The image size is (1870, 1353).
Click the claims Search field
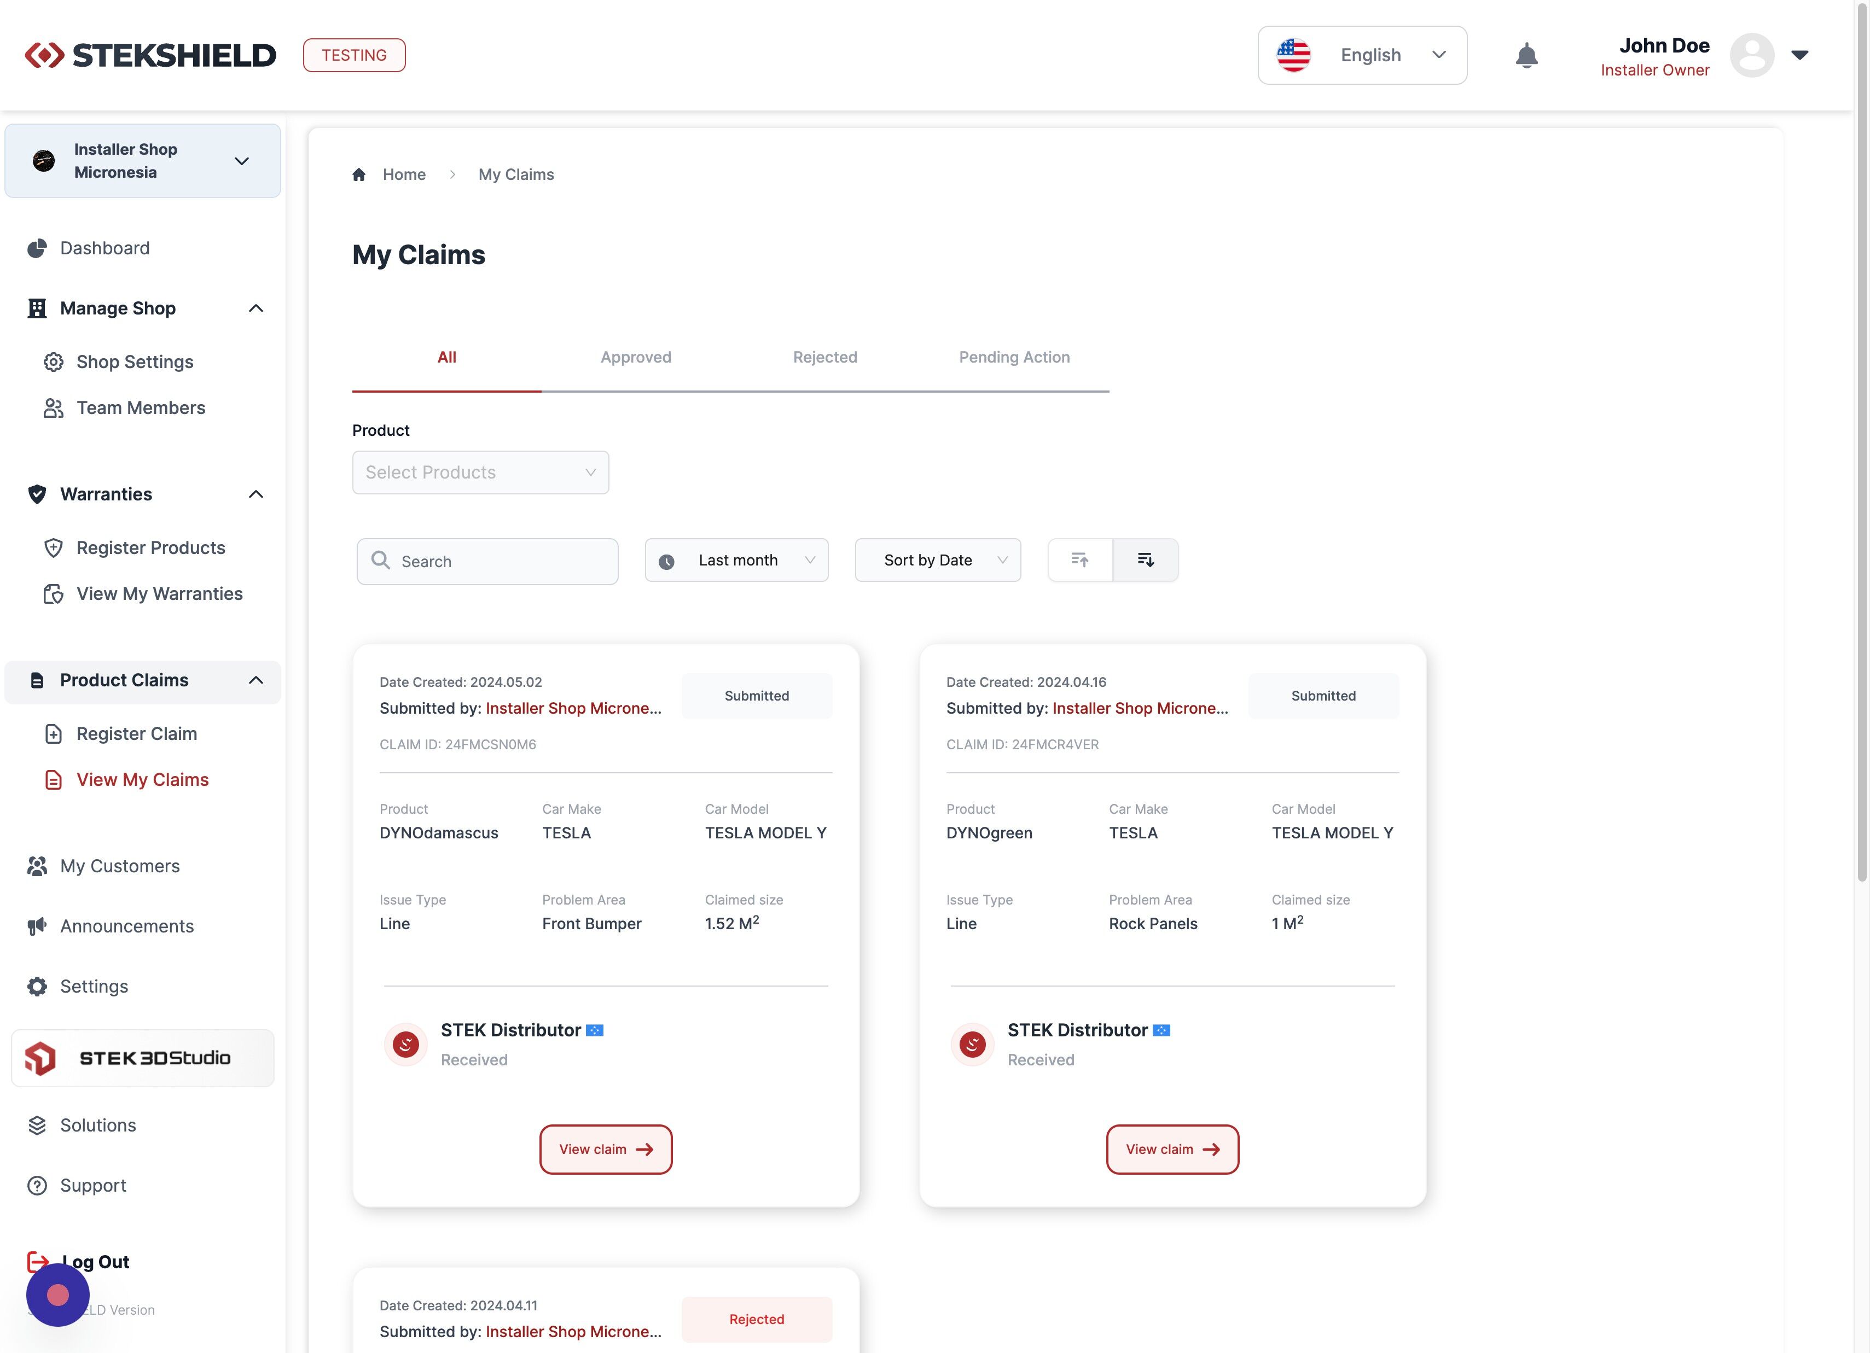[487, 562]
